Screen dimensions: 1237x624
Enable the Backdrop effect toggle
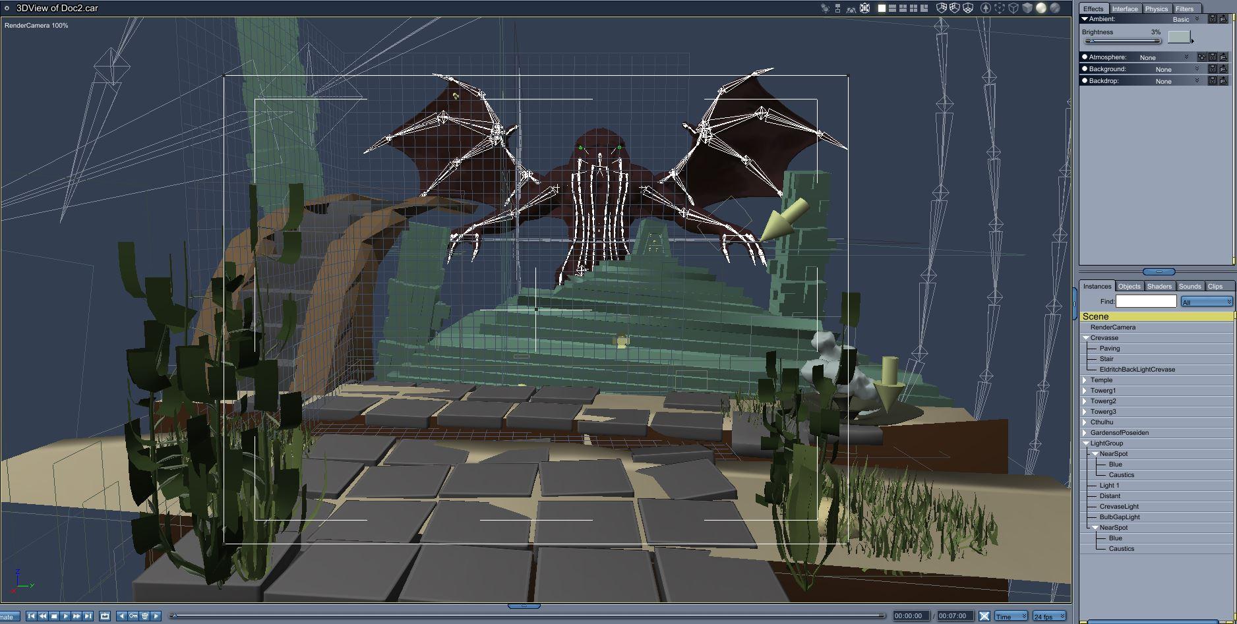point(1085,81)
